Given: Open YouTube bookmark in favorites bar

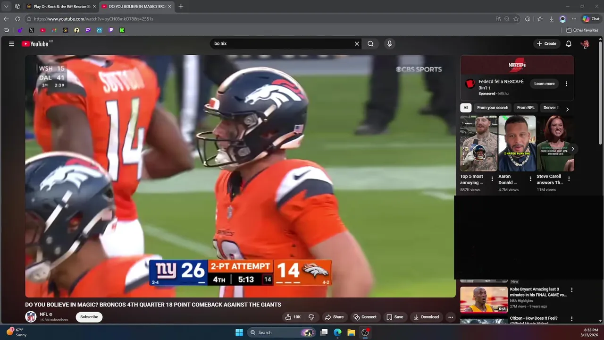Looking at the screenshot, I should pos(42,30).
